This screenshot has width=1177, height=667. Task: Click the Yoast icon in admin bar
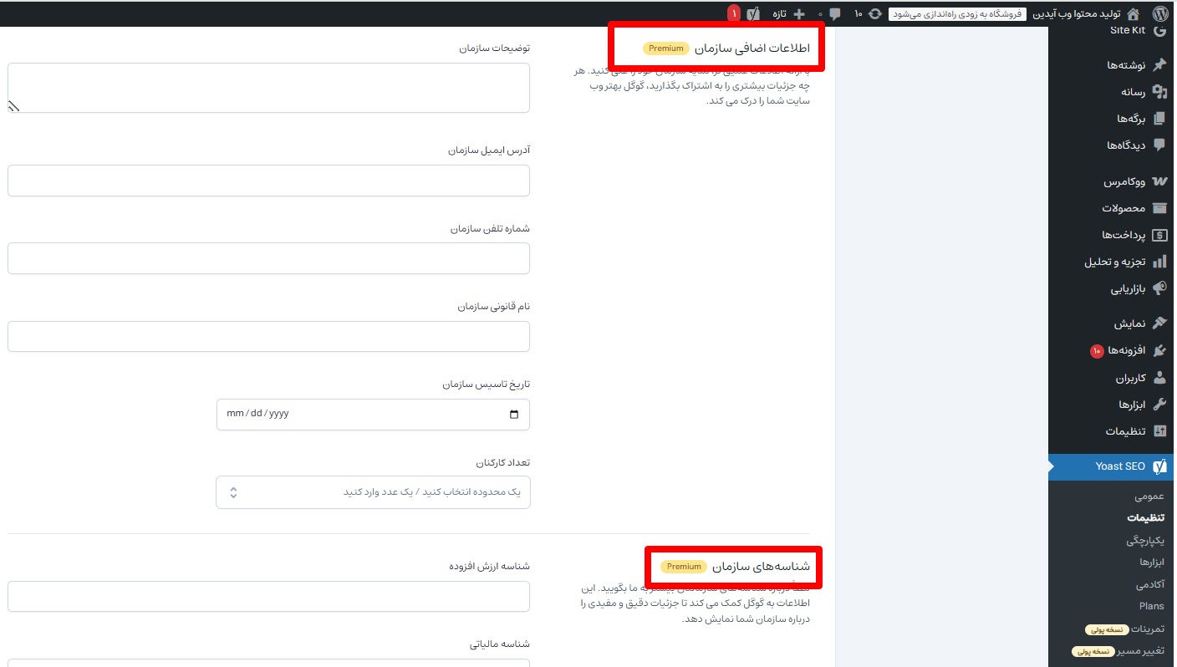753,13
